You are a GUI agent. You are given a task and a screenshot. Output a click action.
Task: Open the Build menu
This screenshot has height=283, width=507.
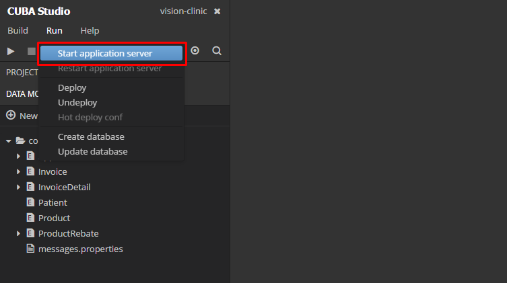point(18,30)
